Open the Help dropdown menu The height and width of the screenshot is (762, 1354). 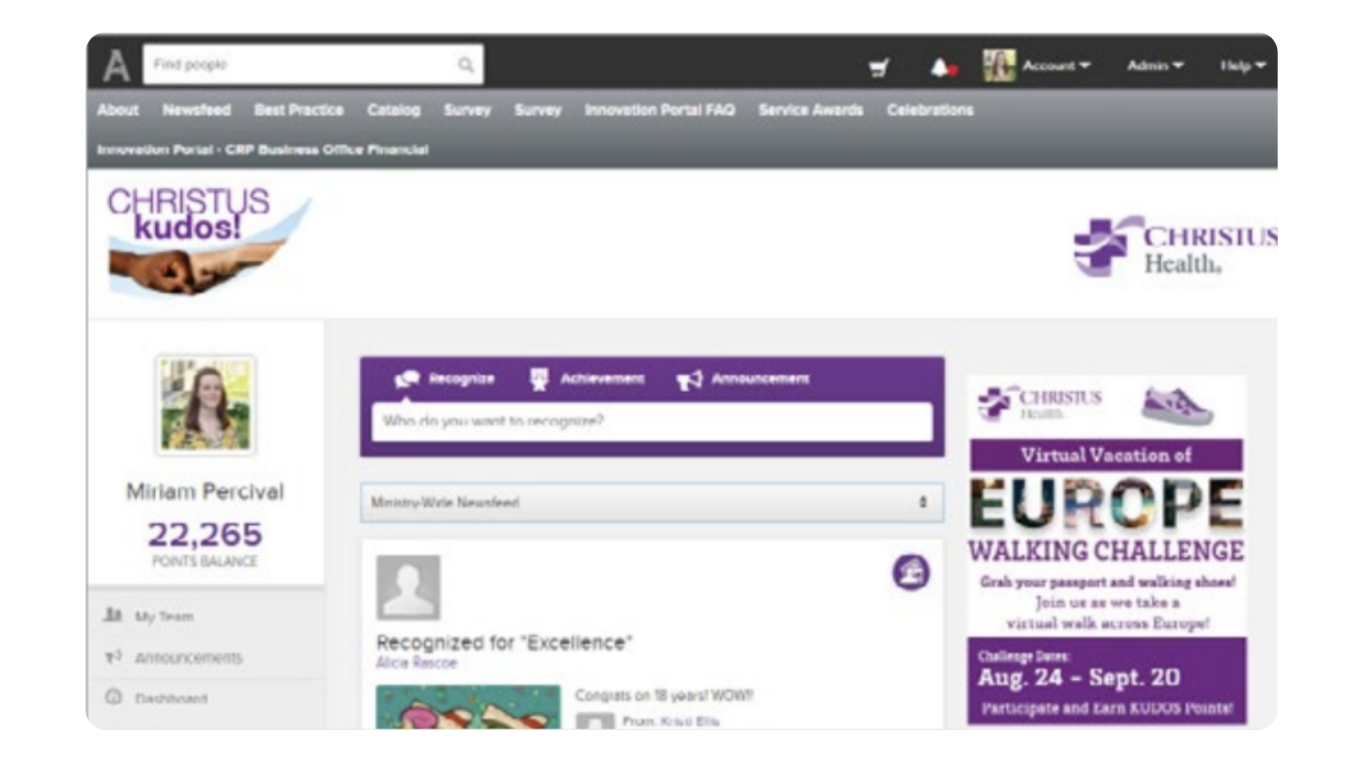click(x=1241, y=65)
